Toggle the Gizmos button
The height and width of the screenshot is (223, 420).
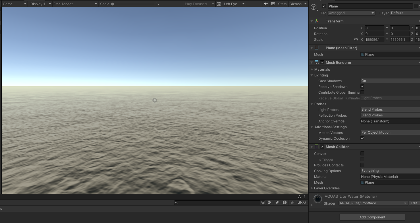(x=295, y=4)
